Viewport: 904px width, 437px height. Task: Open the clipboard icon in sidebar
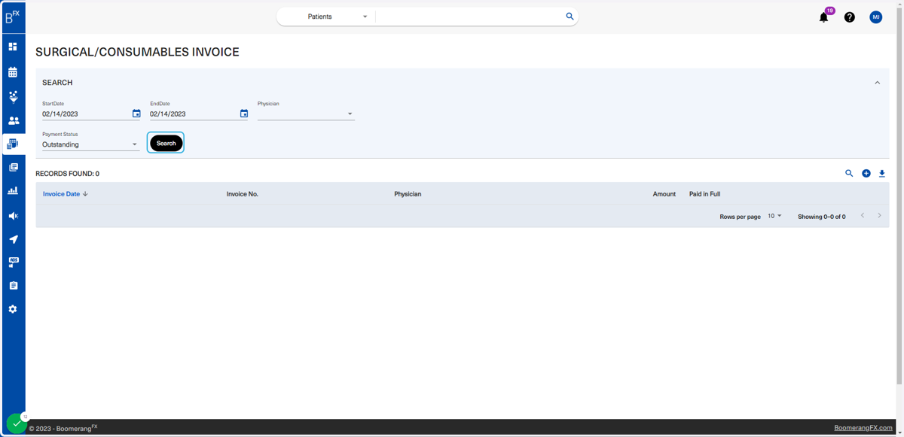13,286
